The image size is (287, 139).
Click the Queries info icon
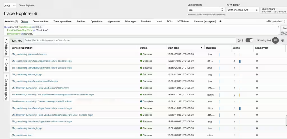tap(16, 22)
